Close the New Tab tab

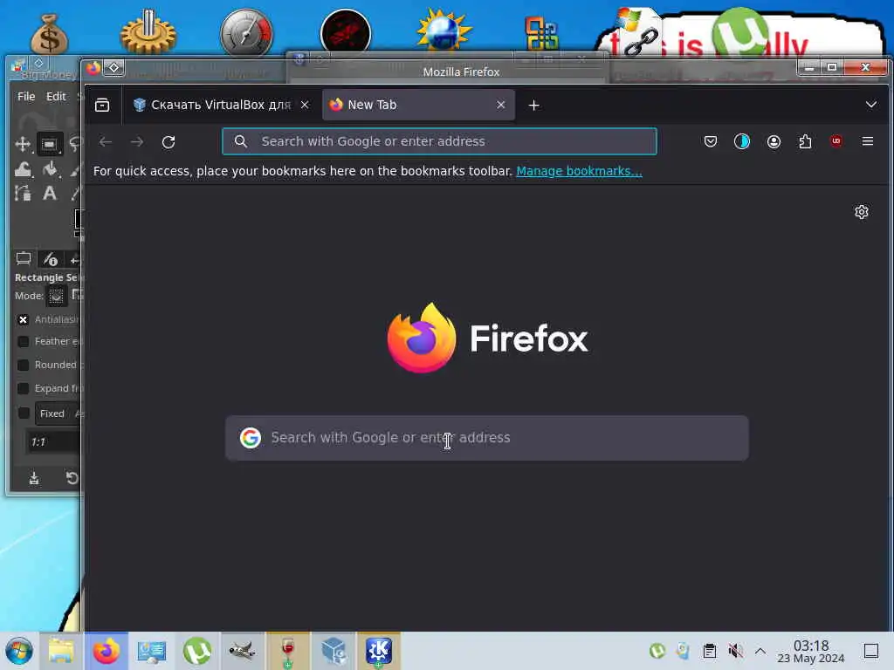[x=500, y=105]
